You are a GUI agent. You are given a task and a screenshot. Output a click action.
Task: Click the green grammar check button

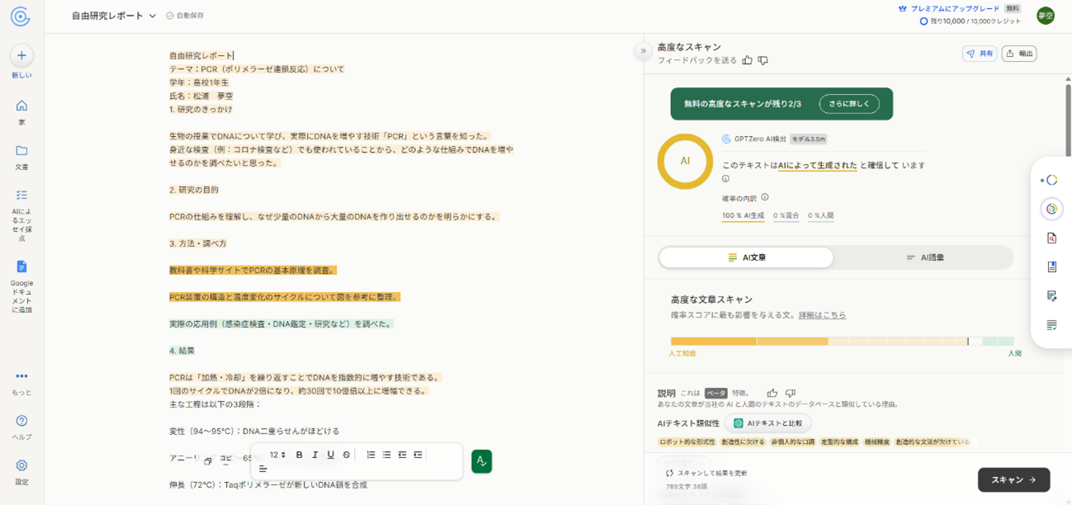[x=481, y=461]
